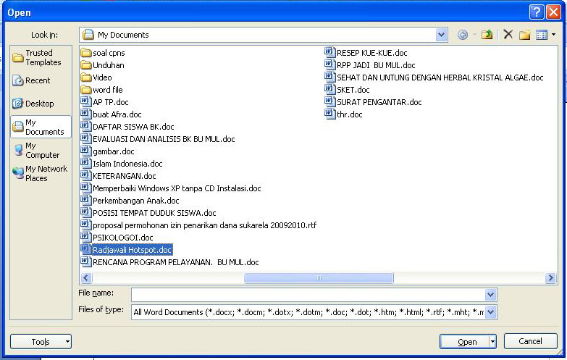Viewport: 567px width, 360px height.
Task: Expand the Look in dropdown
Action: pyautogui.click(x=441, y=35)
